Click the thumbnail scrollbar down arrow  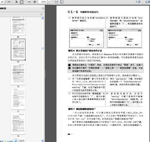(x=42, y=140)
